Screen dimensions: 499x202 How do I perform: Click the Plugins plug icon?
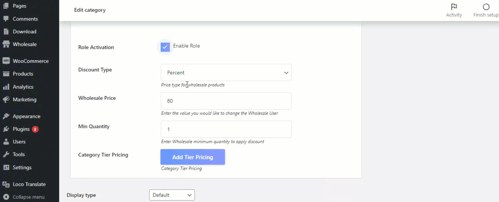6,129
